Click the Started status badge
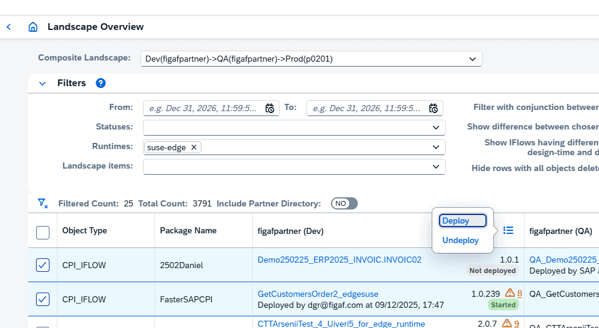Image resolution: width=599 pixels, height=328 pixels. click(503, 305)
